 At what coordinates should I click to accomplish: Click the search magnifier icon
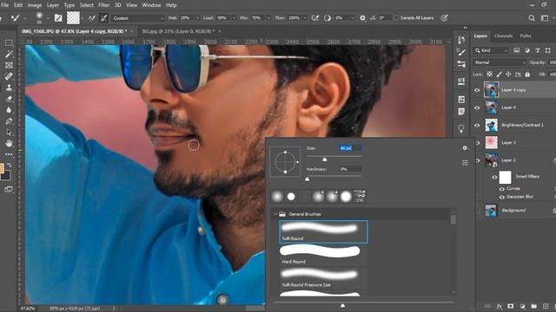[531, 17]
